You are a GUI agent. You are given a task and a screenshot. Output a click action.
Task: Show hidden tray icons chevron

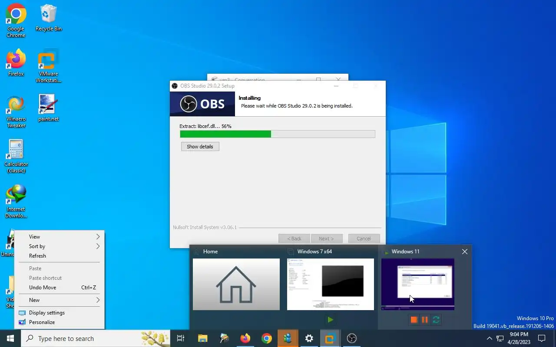point(489,338)
